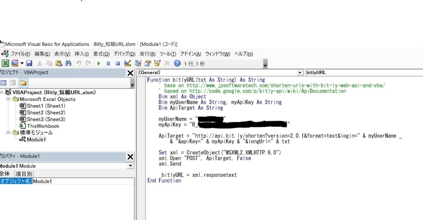Edit the Module1 object name value field

pyautogui.click(x=83, y=181)
